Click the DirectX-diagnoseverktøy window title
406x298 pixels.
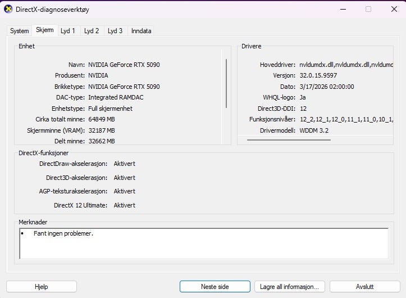[52, 10]
